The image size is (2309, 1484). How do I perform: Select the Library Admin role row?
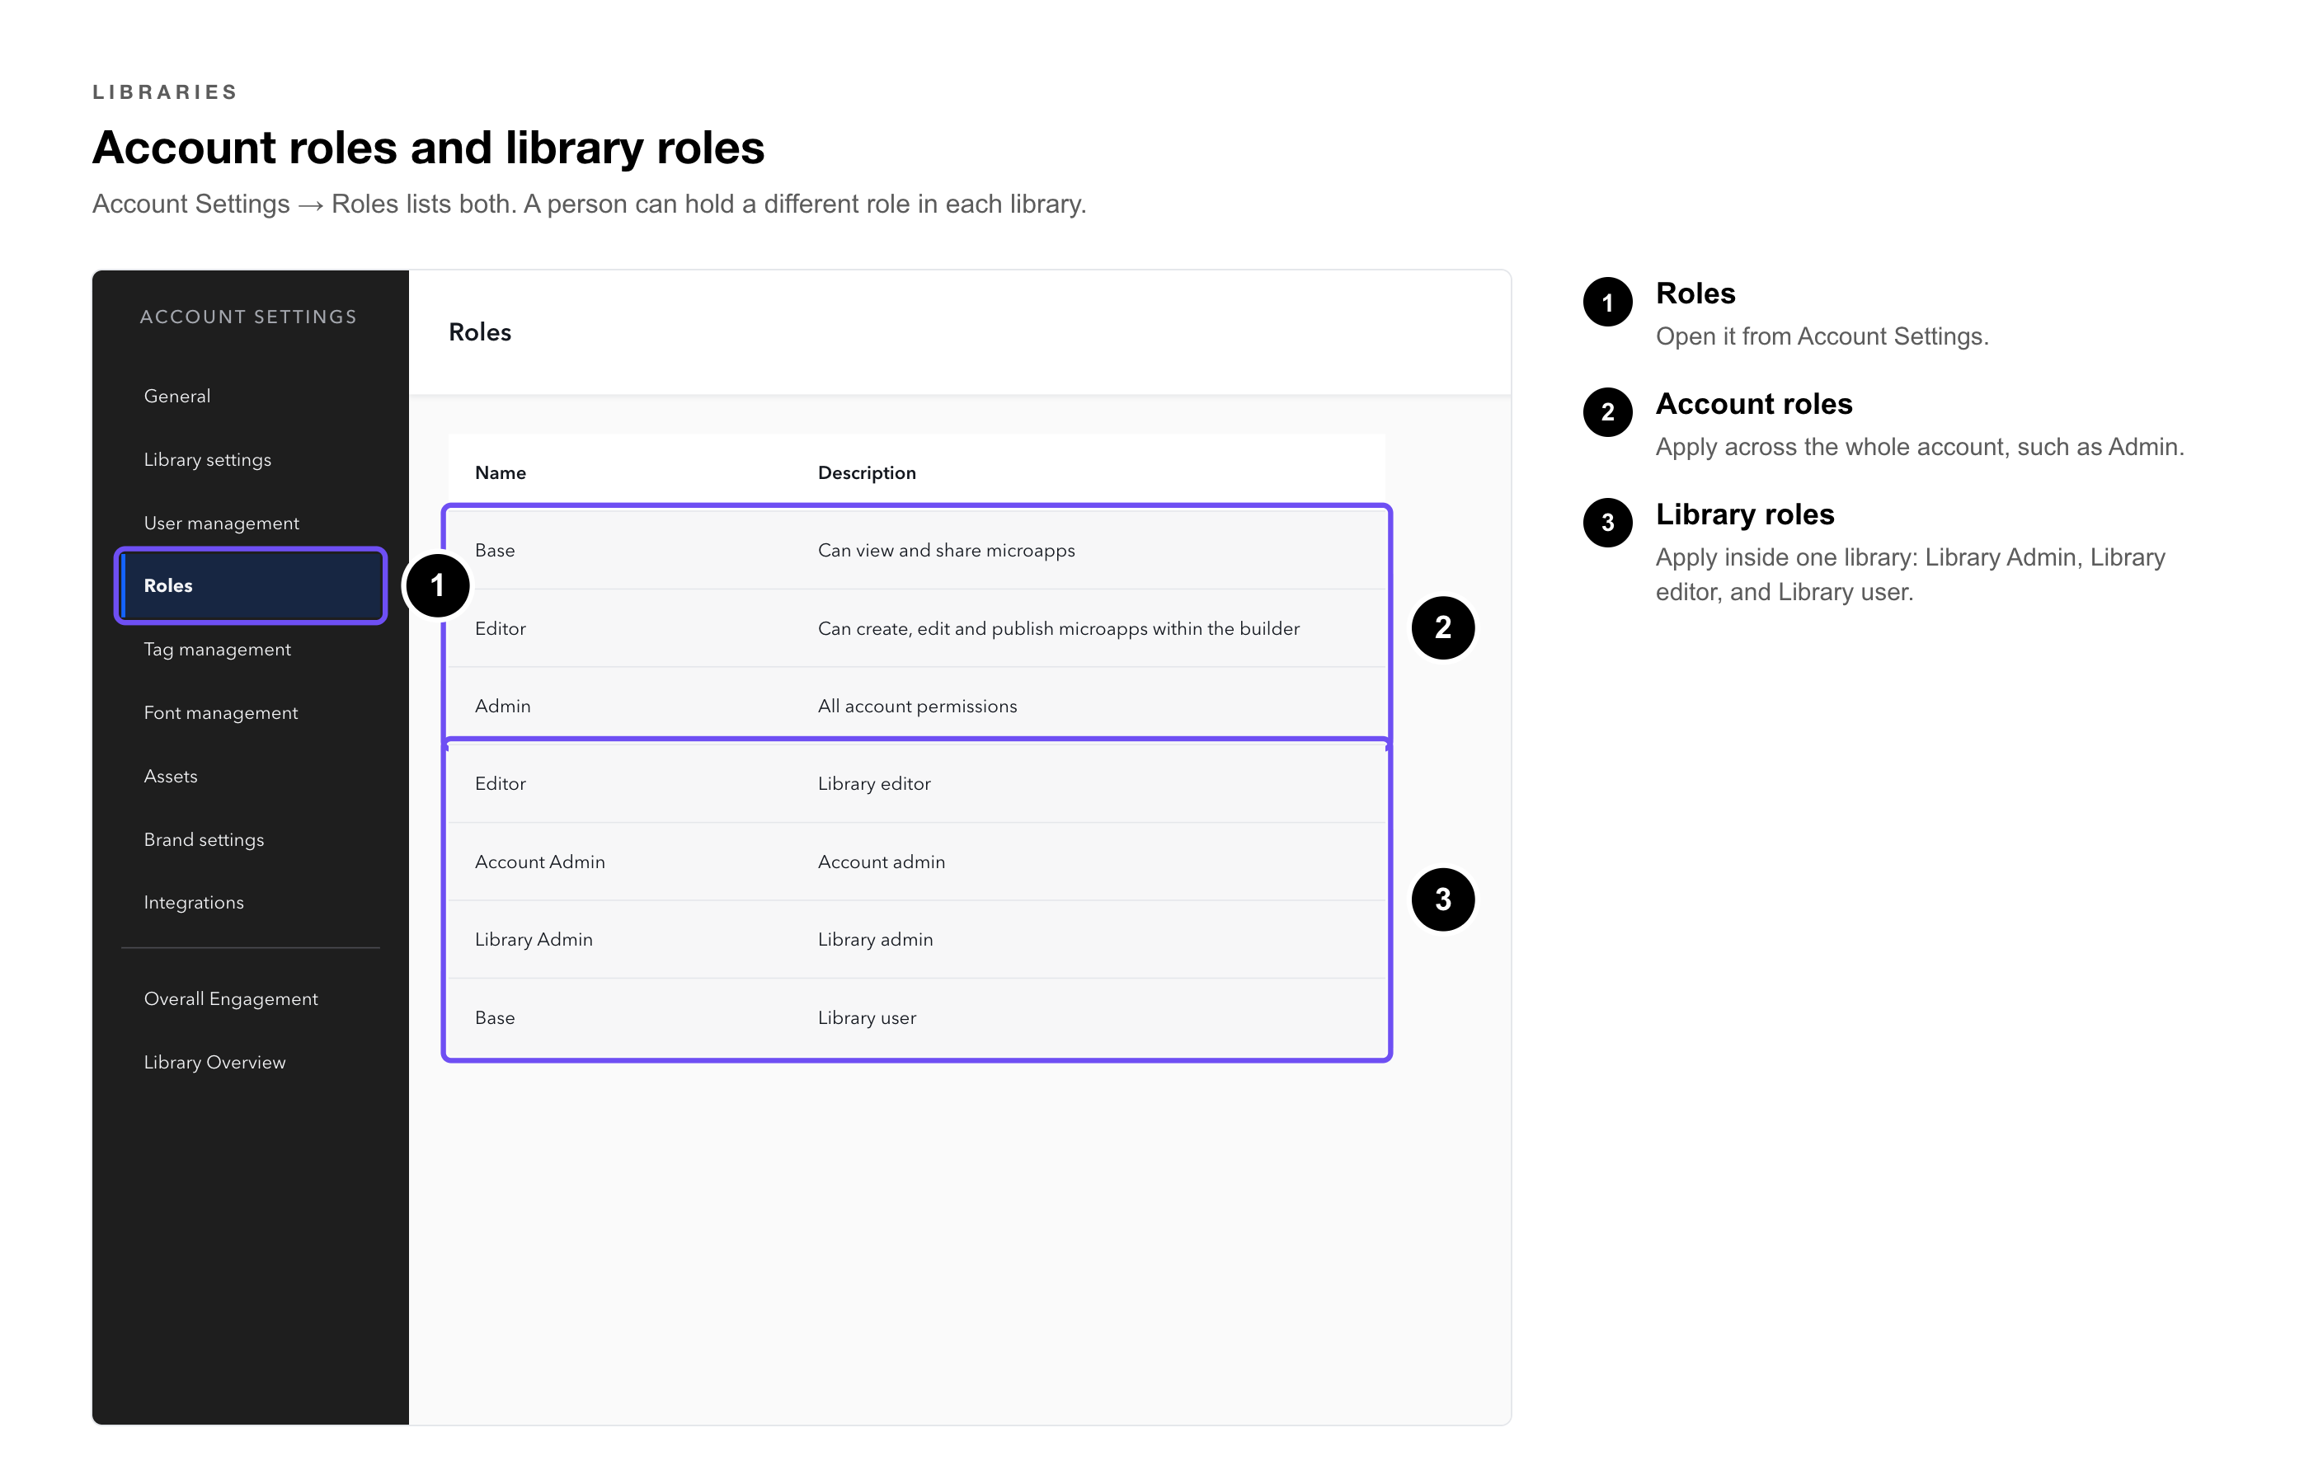click(916, 940)
